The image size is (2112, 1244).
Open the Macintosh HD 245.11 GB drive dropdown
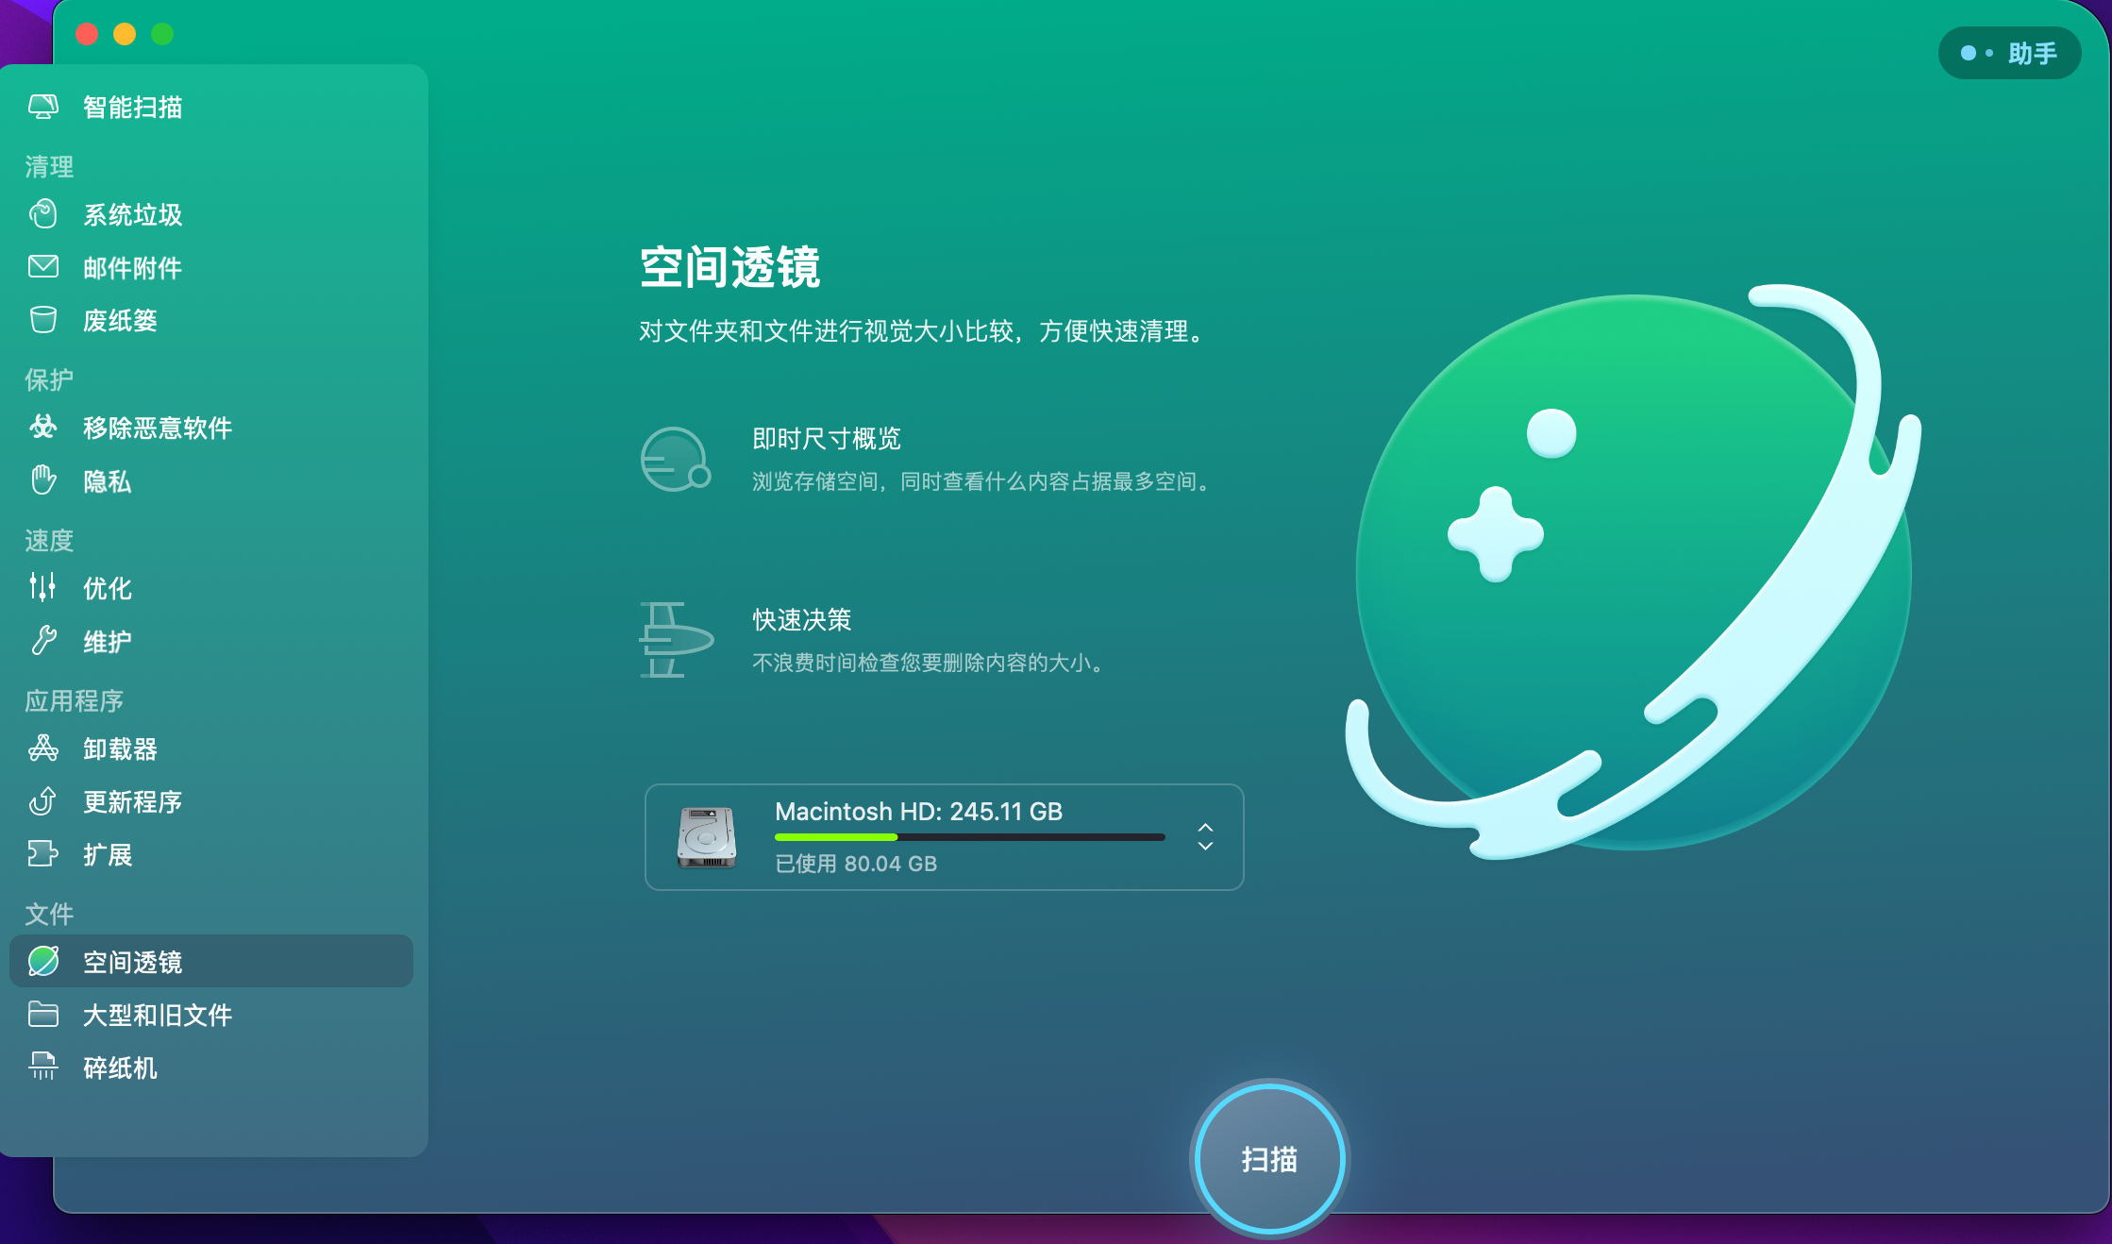point(918,812)
